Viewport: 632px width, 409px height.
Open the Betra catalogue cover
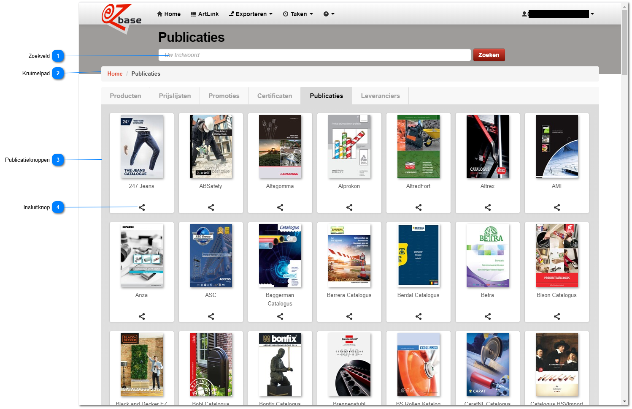point(488,256)
